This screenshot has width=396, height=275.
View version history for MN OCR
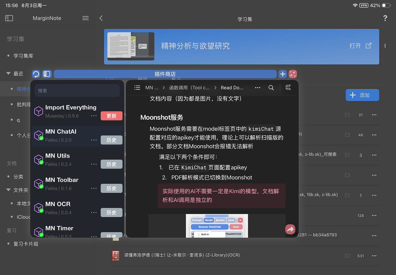111,213
